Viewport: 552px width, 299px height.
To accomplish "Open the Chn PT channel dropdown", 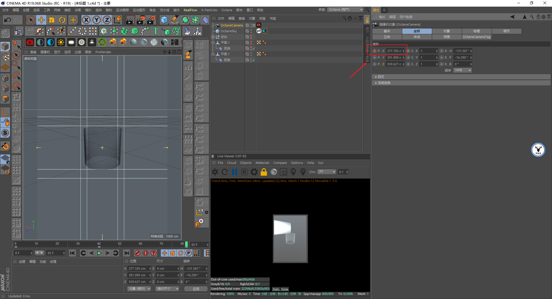I will click(327, 172).
